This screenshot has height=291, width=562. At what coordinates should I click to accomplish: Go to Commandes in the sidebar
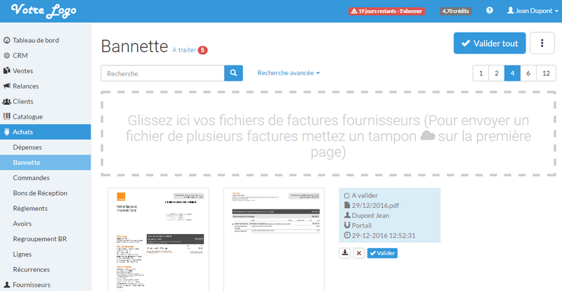point(31,178)
